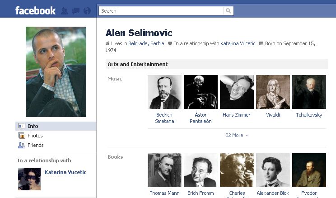Open the Hans Zimmer link
This screenshot has width=336, height=198.
tap(236, 115)
